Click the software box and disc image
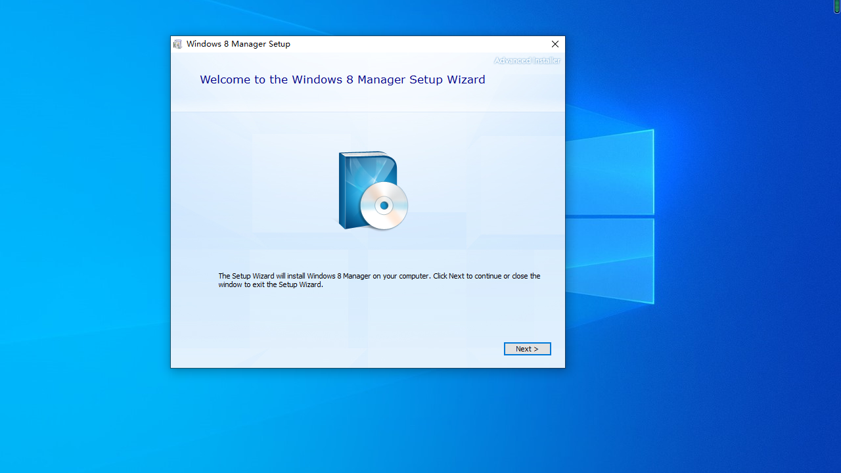This screenshot has width=841, height=473. 373,191
